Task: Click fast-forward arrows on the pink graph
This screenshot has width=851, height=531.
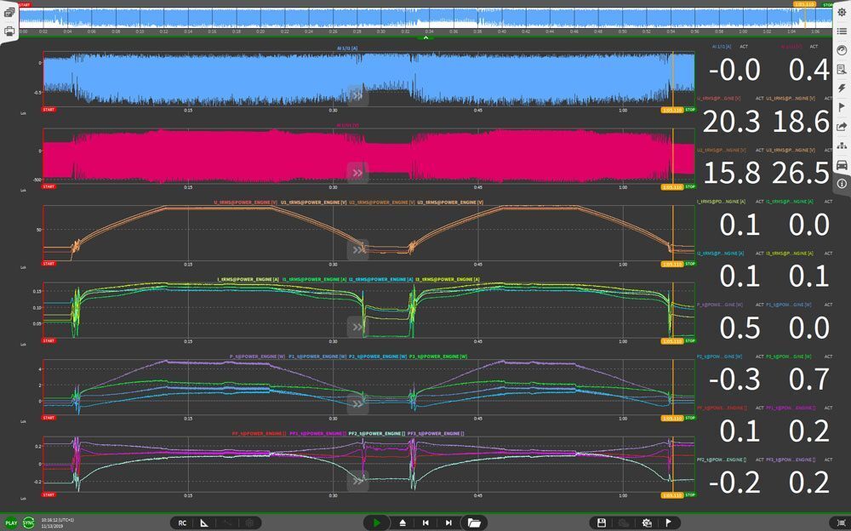Action: coord(357,172)
